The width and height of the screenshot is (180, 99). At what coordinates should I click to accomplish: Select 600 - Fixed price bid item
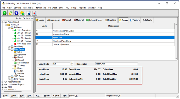(24, 44)
